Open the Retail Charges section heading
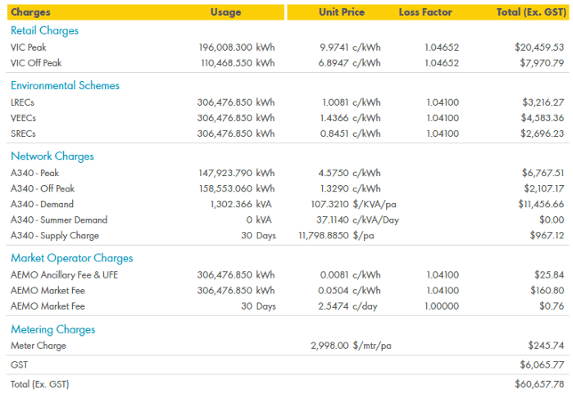Viewport: 573px width, 395px height. [44, 31]
